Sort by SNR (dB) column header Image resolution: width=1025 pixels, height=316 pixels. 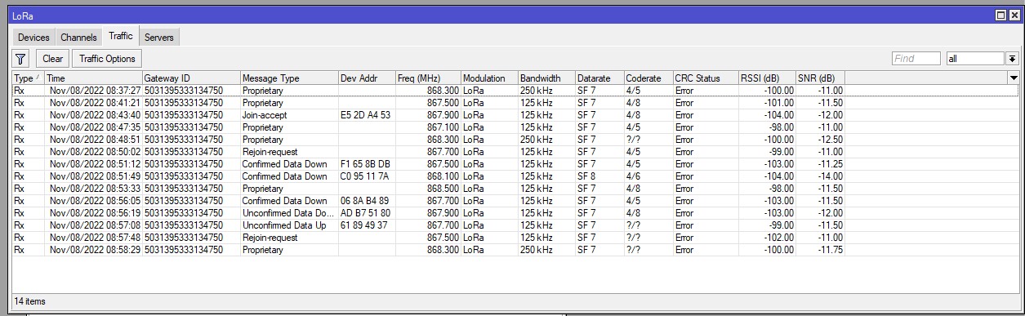point(820,78)
